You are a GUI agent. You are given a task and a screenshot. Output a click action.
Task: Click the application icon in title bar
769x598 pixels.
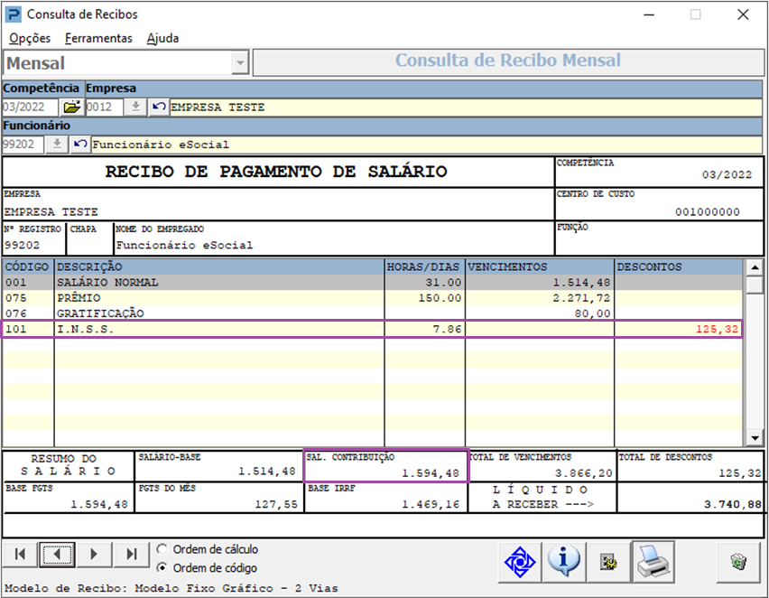coord(14,14)
